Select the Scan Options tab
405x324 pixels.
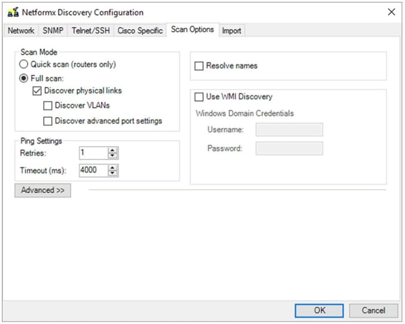(x=193, y=29)
